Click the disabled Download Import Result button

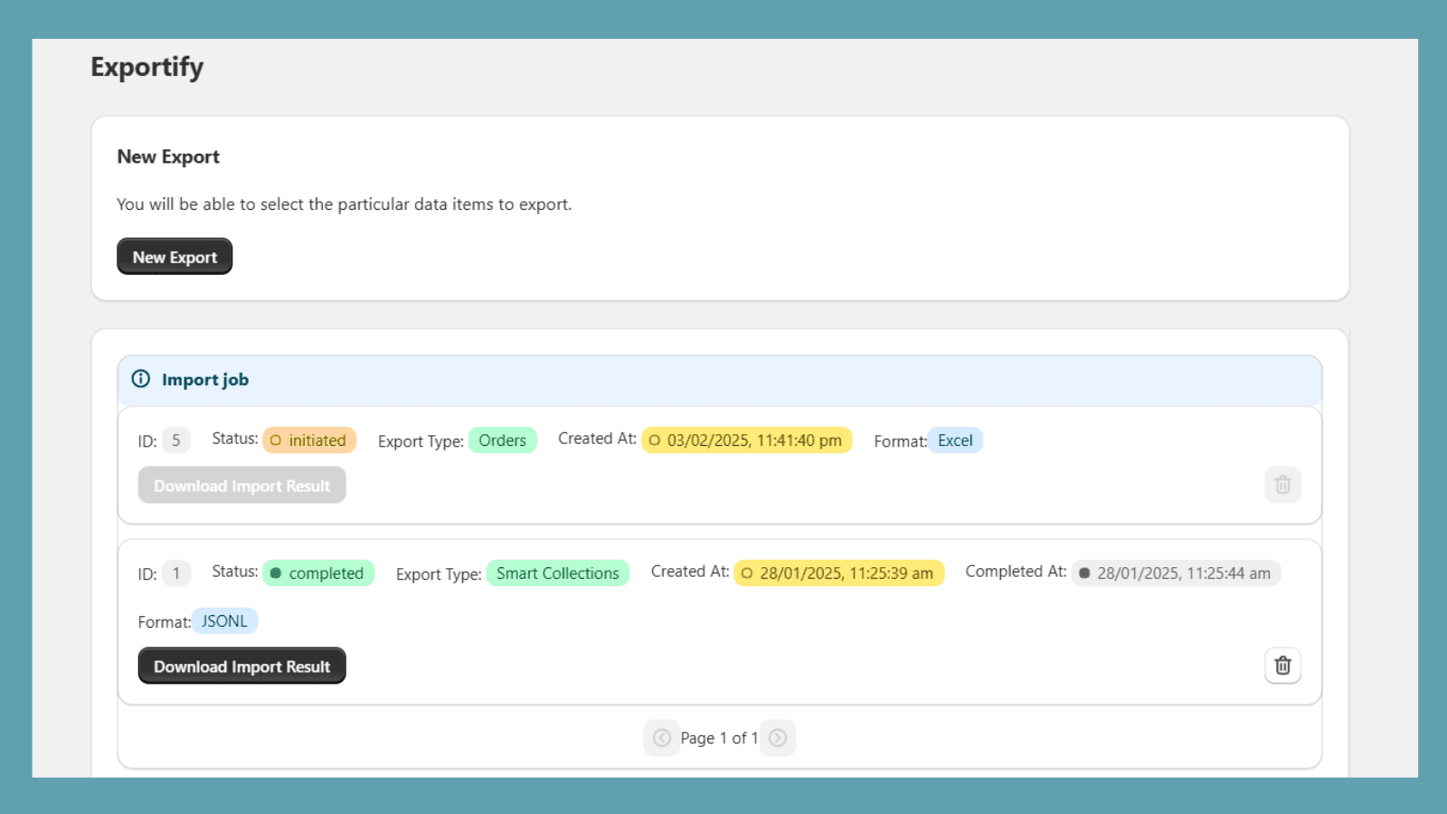click(241, 485)
